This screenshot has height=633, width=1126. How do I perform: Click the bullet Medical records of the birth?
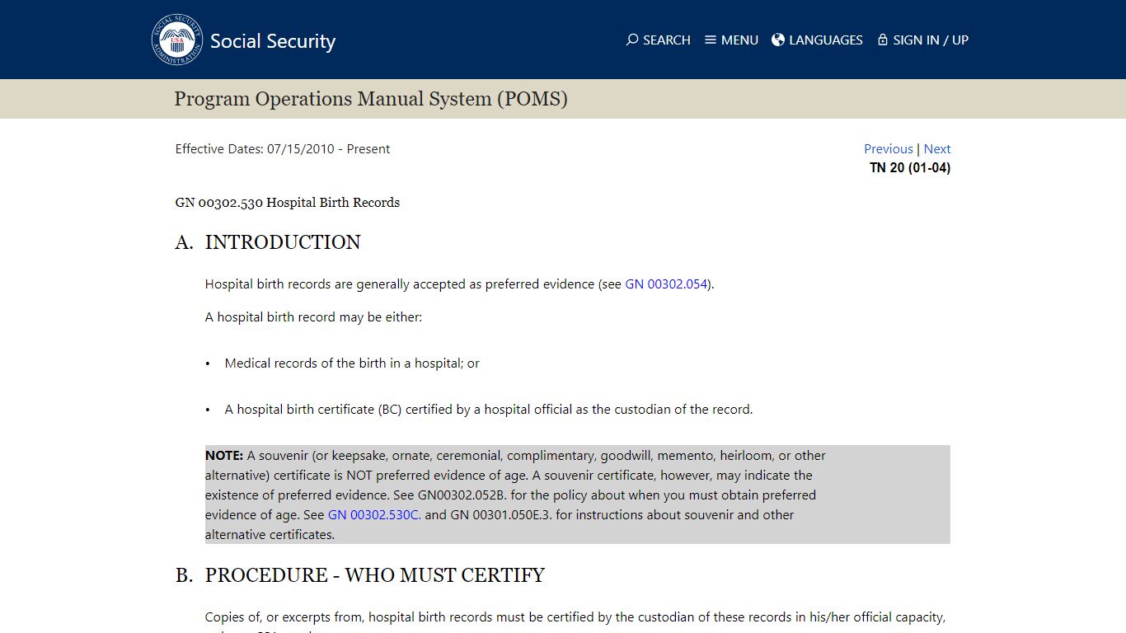point(352,363)
